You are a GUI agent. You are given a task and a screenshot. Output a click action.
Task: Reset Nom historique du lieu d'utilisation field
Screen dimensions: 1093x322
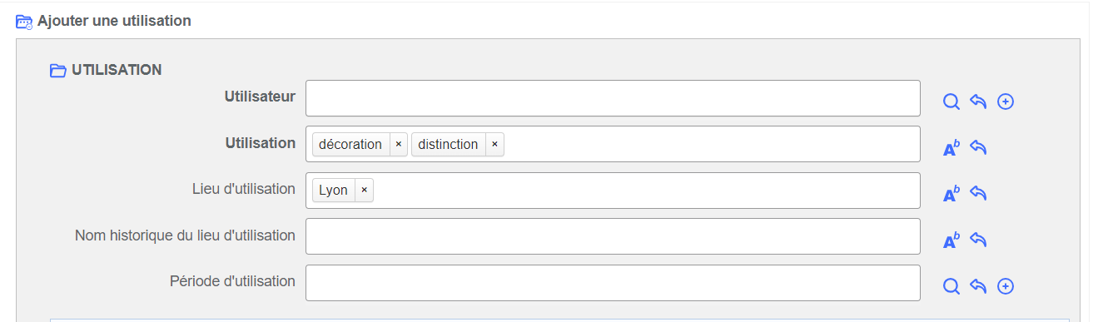coord(979,240)
